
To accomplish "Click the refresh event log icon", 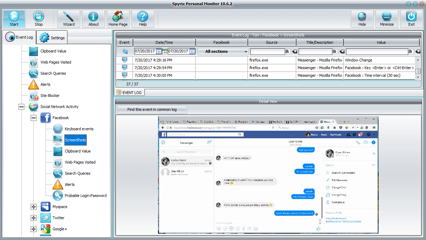I will pos(125,51).
